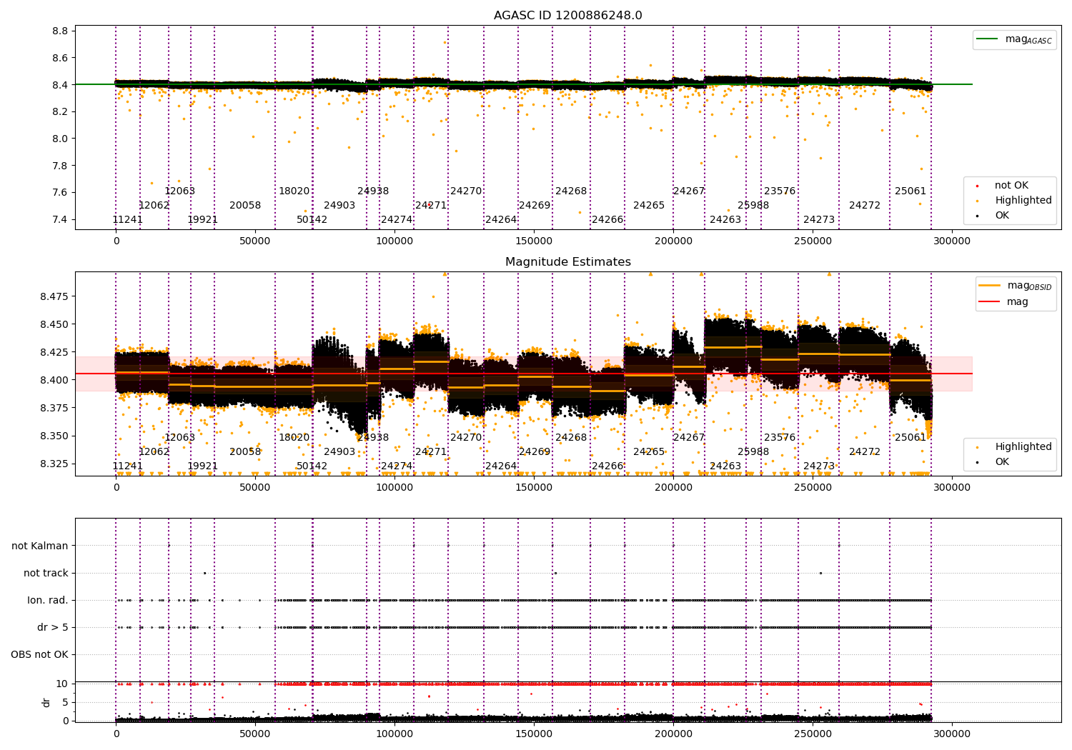
Task: Click obsid label 50142 in top plot
Action: click(312, 219)
